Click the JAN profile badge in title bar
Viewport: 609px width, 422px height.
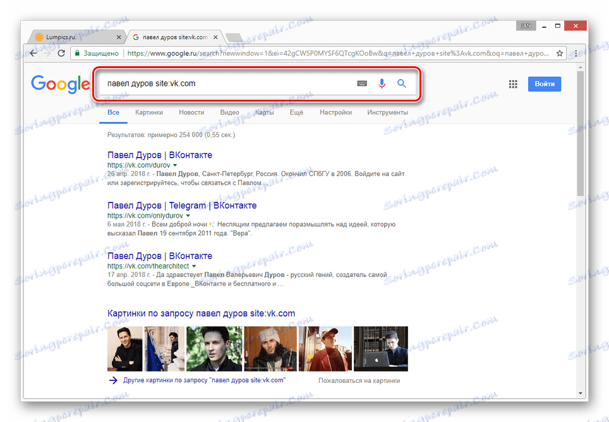[x=526, y=26]
